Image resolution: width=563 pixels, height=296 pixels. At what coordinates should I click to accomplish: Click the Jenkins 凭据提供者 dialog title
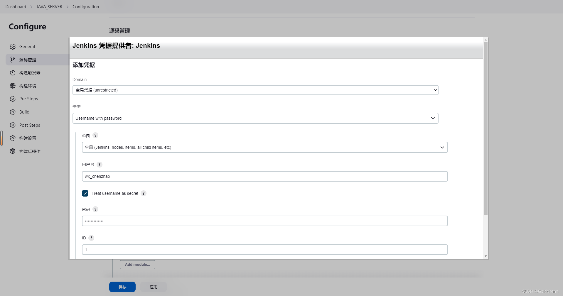tap(116, 45)
